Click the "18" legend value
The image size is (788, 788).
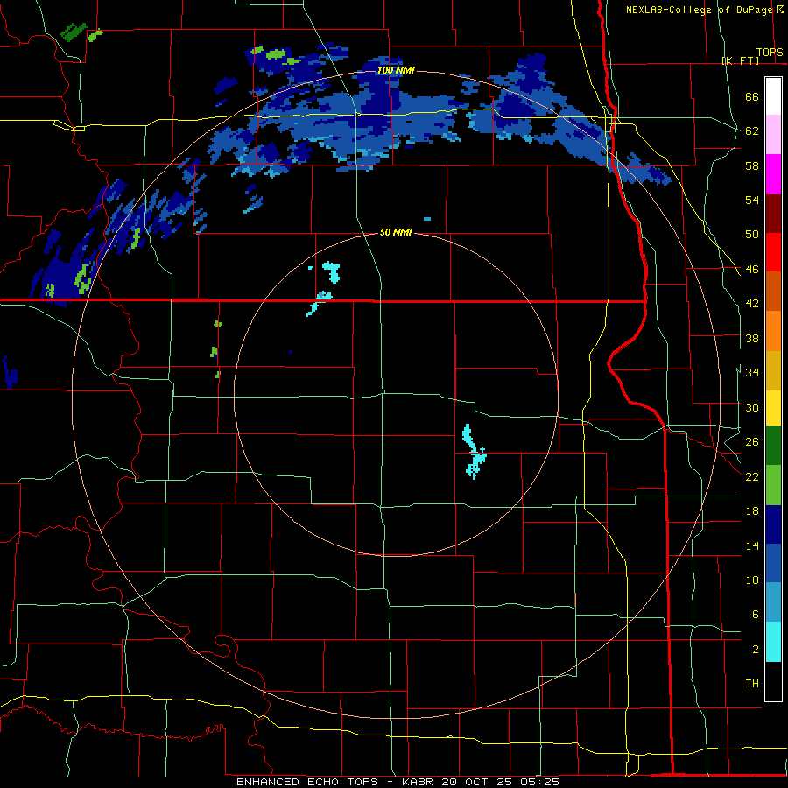pos(752,511)
